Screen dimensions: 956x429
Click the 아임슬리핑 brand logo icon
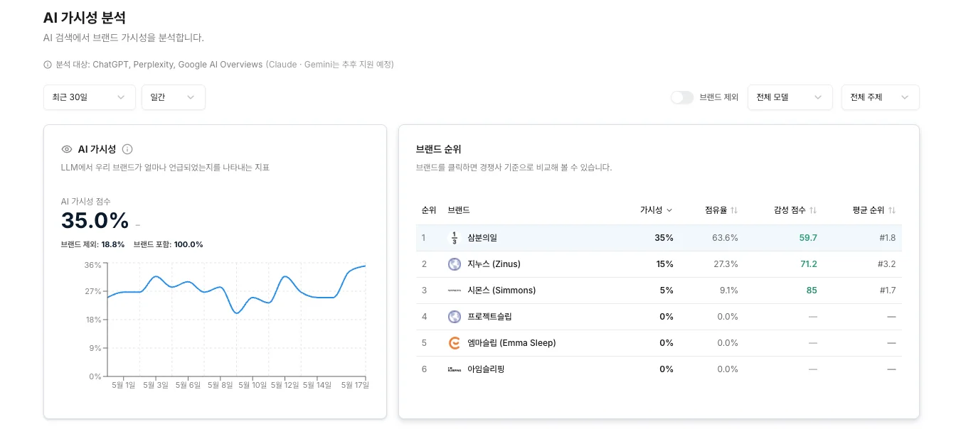click(455, 369)
